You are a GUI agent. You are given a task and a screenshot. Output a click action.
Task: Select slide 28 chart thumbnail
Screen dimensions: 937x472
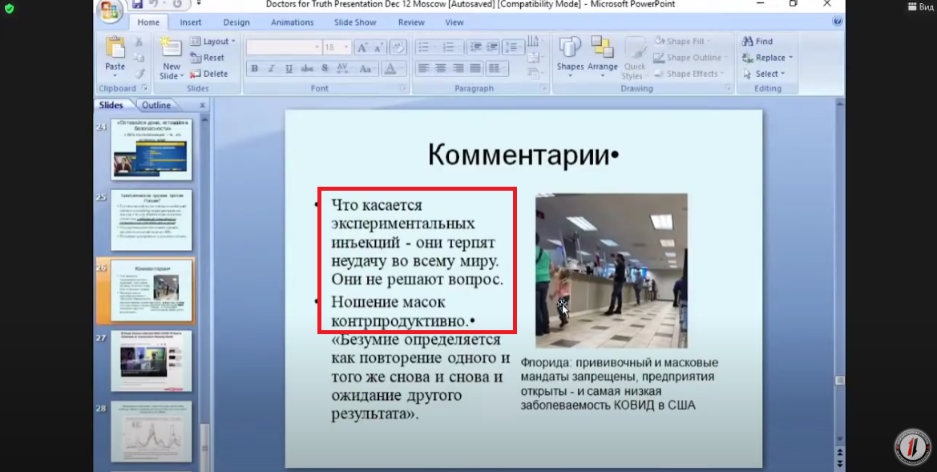click(151, 431)
